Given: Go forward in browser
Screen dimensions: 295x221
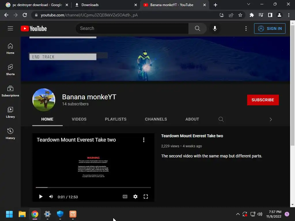Looking at the screenshot, I should click(x=16, y=15).
